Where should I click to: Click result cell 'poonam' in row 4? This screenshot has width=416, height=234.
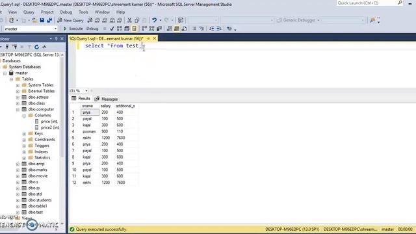coord(89,131)
